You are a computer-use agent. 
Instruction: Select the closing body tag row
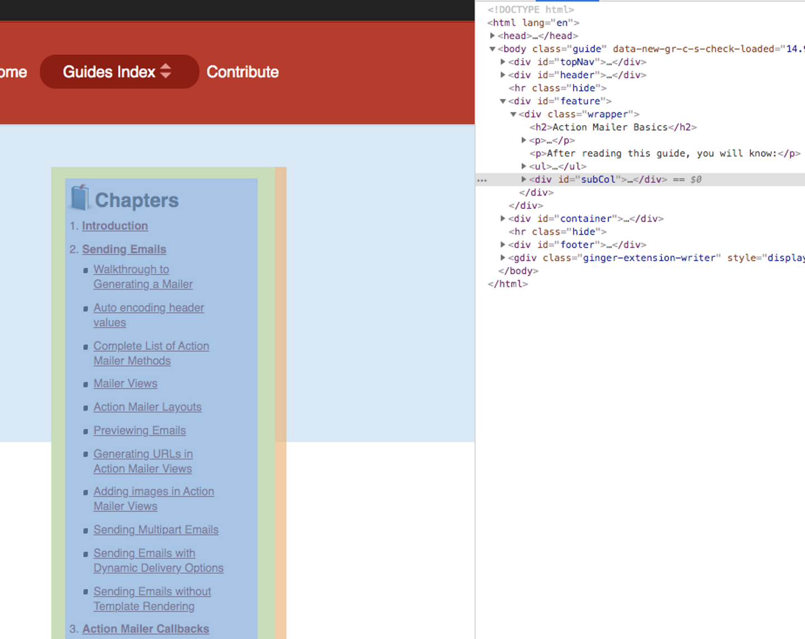click(518, 271)
